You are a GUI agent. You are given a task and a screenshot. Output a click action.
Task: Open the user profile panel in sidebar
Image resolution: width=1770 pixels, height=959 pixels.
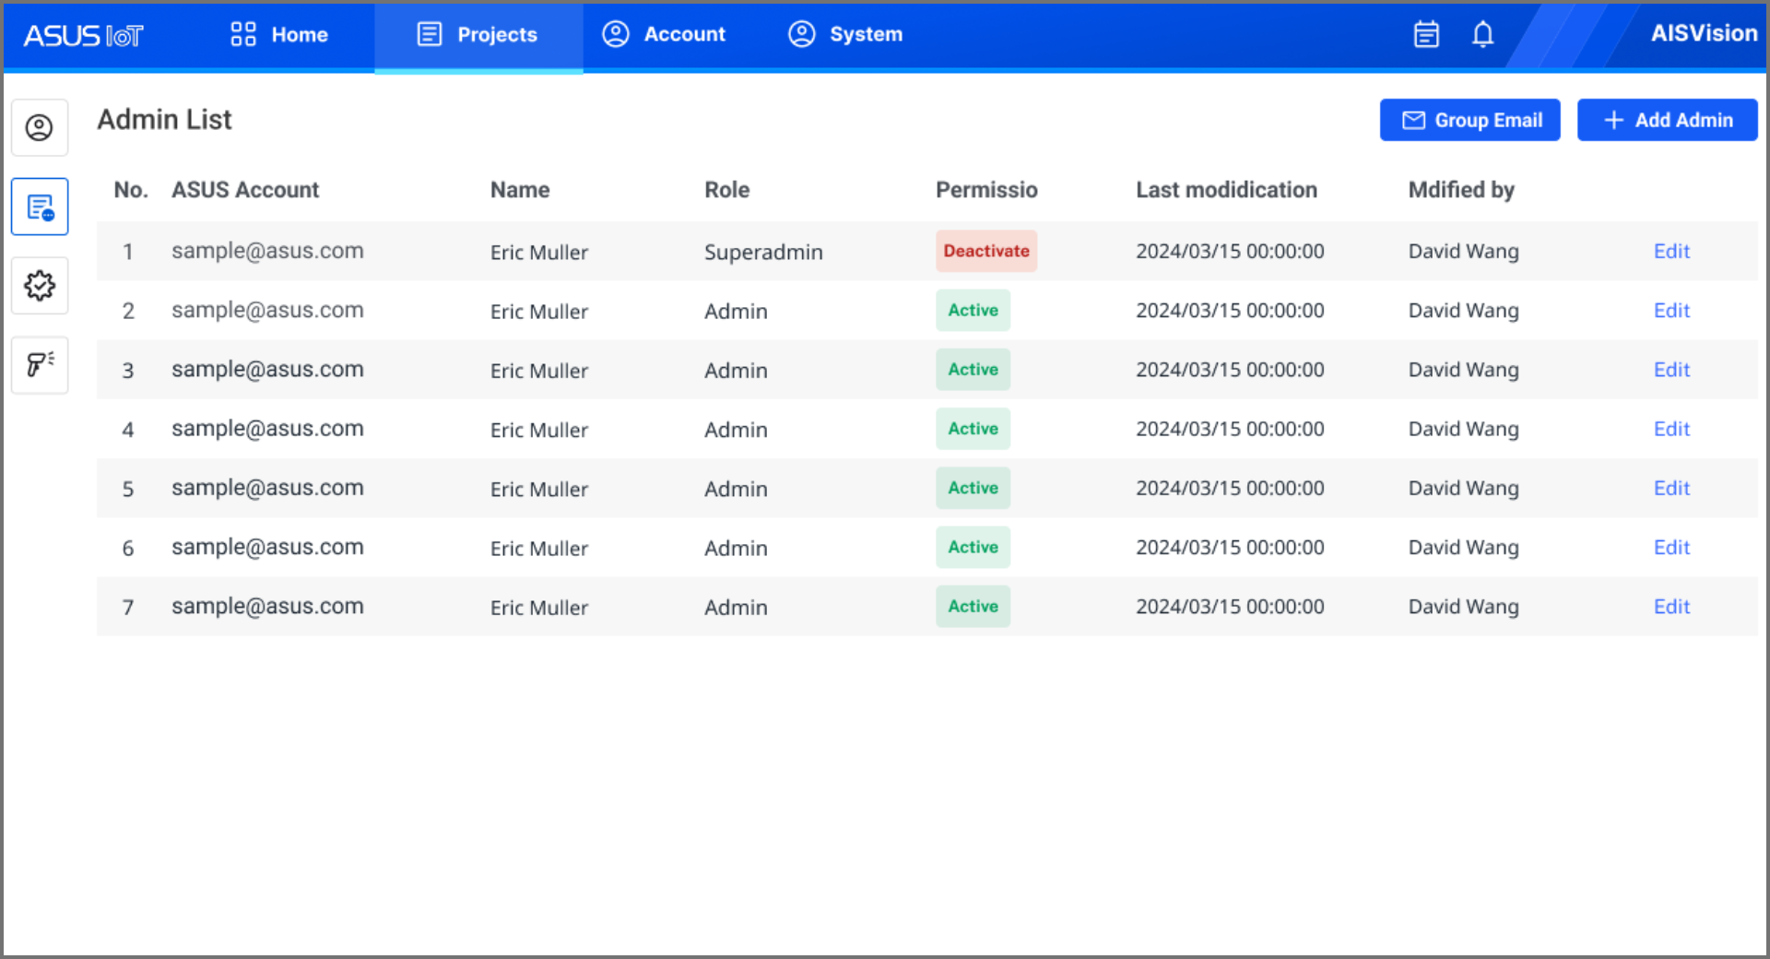pyautogui.click(x=40, y=127)
